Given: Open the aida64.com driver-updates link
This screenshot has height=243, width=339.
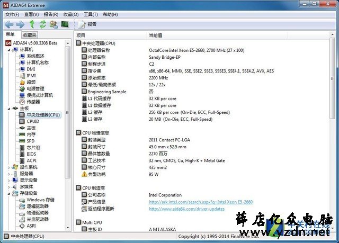Looking at the screenshot, I should pos(186,209).
